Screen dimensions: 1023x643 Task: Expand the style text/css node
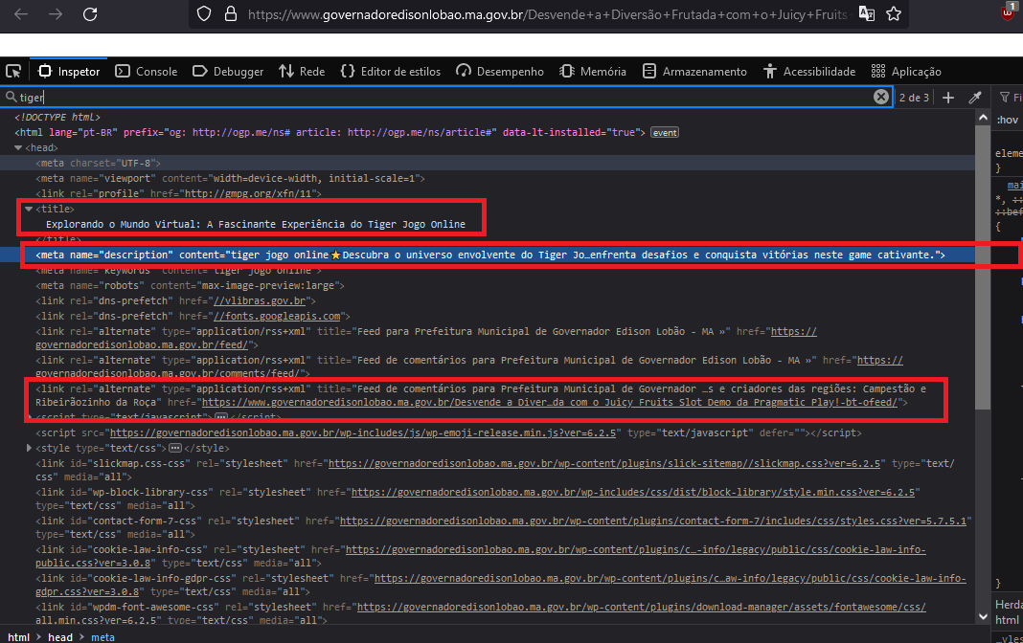[29, 448]
